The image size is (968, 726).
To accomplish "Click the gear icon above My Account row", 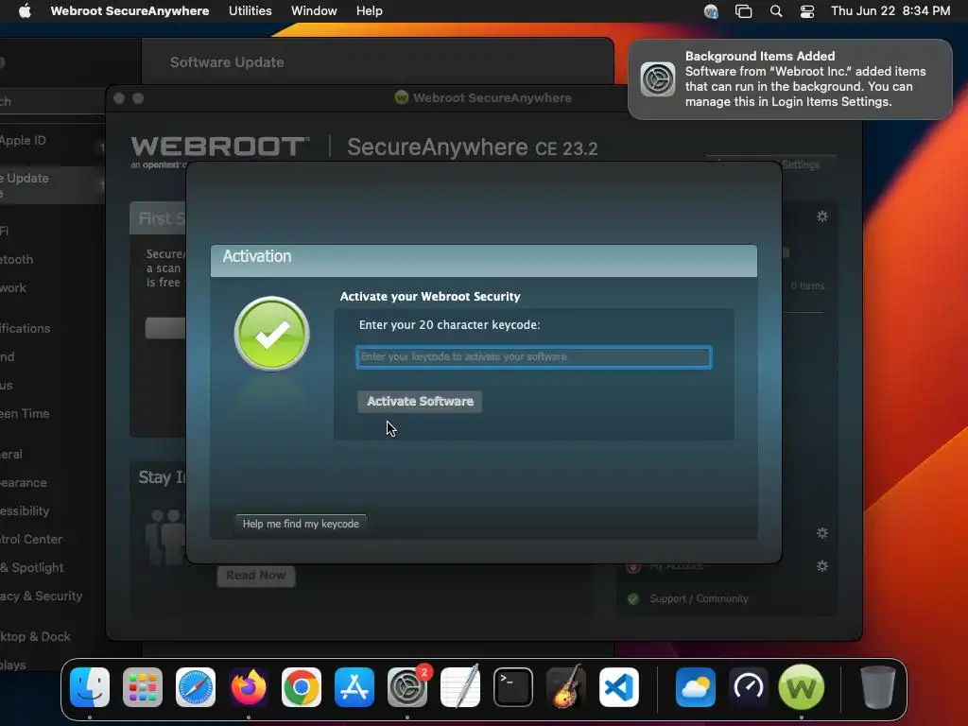I will 822,533.
